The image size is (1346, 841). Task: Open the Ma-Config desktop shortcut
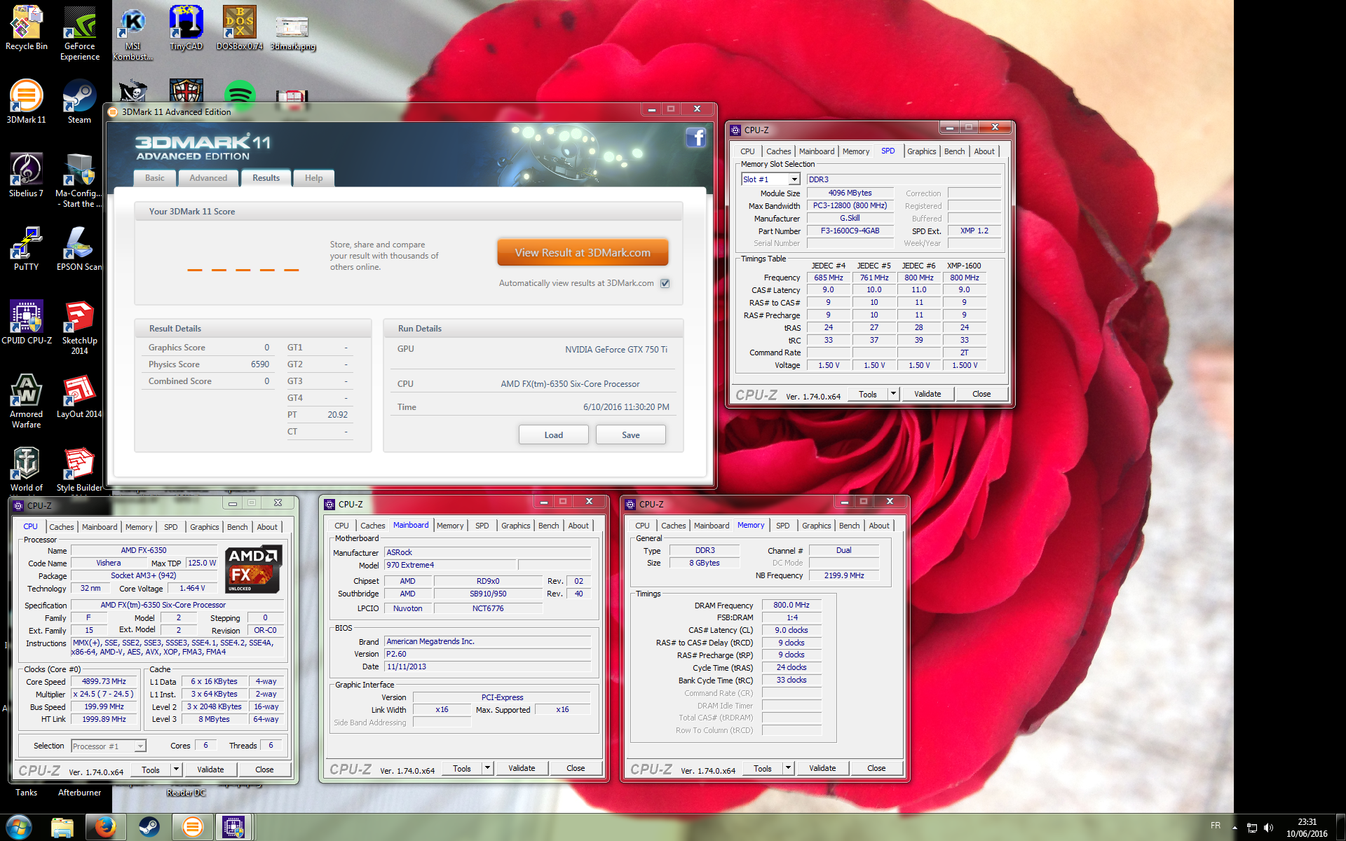pyautogui.click(x=80, y=180)
